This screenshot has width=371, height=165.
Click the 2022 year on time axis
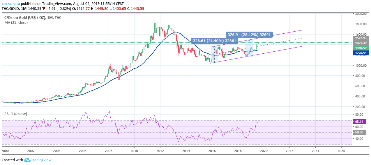click(289, 151)
